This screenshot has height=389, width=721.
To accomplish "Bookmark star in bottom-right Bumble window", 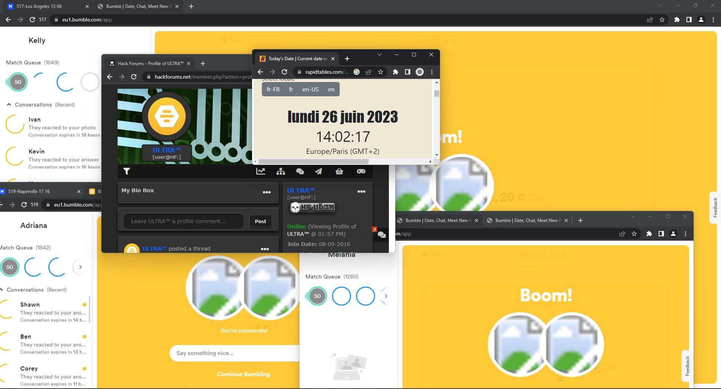I will (634, 234).
